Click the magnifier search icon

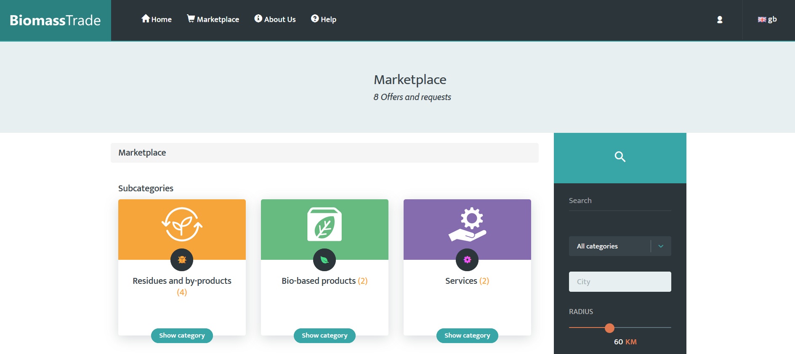click(x=620, y=157)
